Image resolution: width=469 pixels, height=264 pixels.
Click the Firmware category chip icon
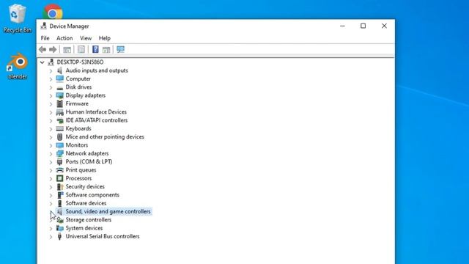coord(59,103)
